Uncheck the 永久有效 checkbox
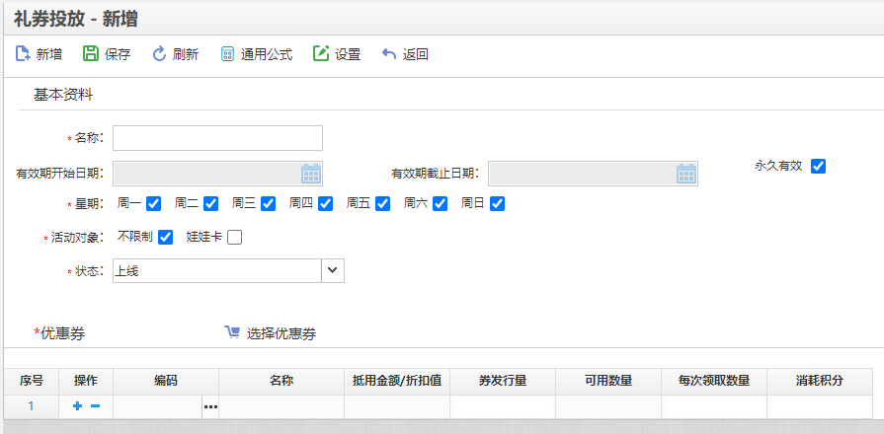The height and width of the screenshot is (434, 884). [x=818, y=166]
